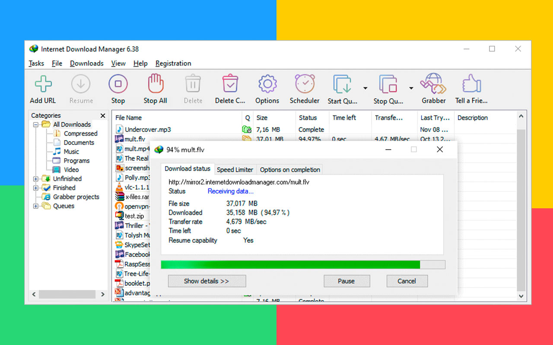Image resolution: width=553 pixels, height=345 pixels.
Task: Click right arrow of Categories scrollbar
Action: click(x=103, y=295)
